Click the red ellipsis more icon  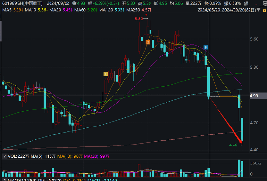[x=257, y=4]
